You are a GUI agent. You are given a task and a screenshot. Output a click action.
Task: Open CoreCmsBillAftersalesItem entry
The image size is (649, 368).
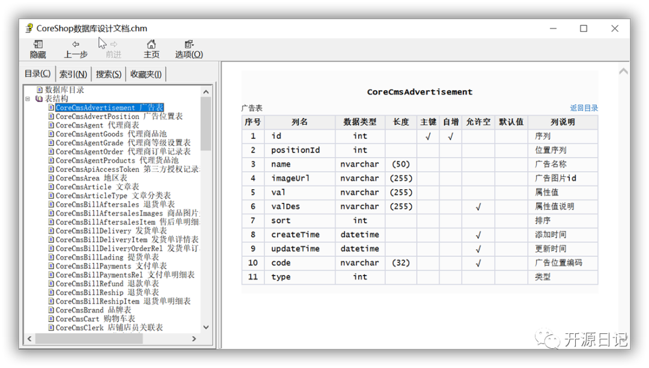click(127, 222)
